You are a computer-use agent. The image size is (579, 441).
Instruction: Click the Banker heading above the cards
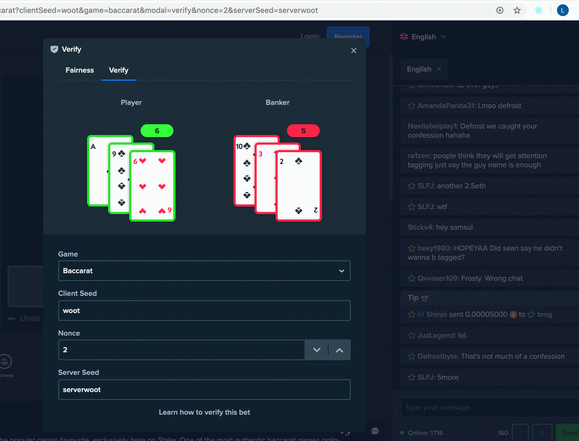[x=277, y=103]
